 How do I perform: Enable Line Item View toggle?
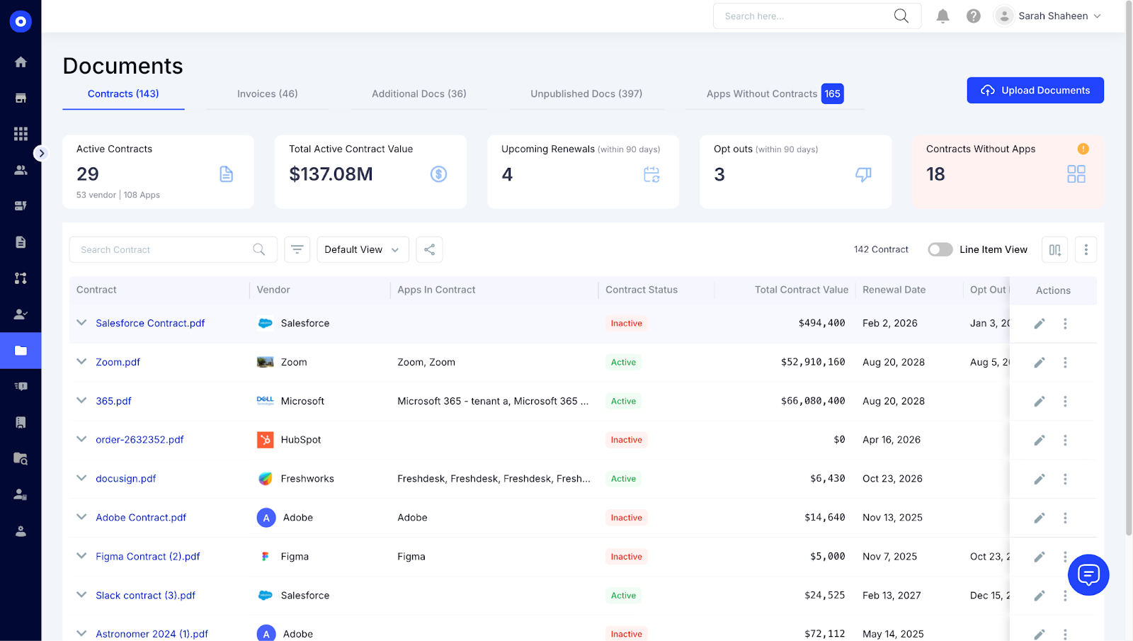(x=940, y=249)
